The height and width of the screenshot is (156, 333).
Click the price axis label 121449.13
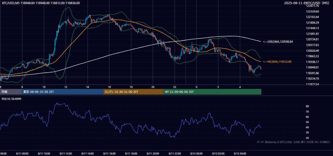(x=312, y=28)
